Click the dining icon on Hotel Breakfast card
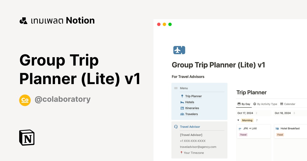Screen dimensions: 307x161 tap(277, 128)
